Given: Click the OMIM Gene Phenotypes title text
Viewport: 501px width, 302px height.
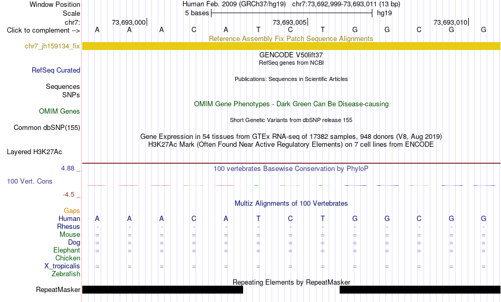Looking at the screenshot, I should (x=292, y=104).
